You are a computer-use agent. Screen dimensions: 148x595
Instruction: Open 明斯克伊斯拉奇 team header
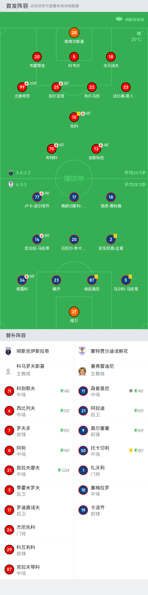(37, 351)
